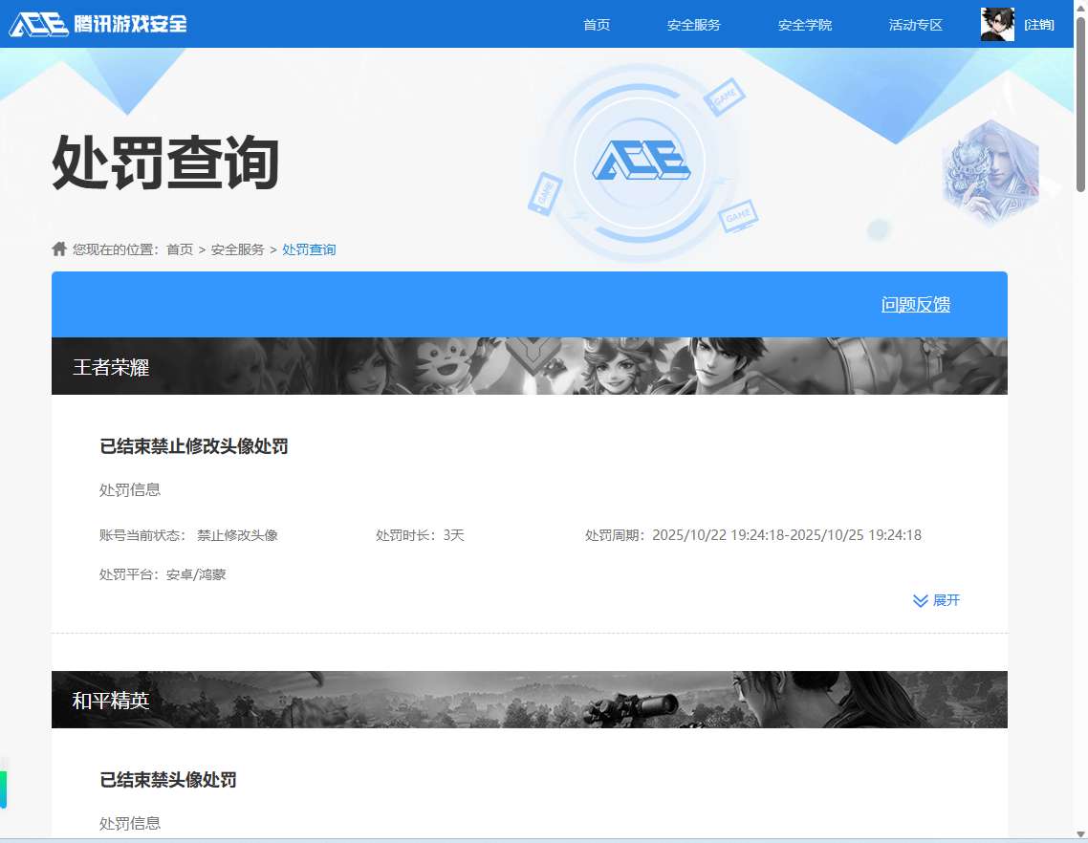Open the 处罚查询 breadcrumb link
The width and height of the screenshot is (1088, 843).
pyautogui.click(x=309, y=249)
